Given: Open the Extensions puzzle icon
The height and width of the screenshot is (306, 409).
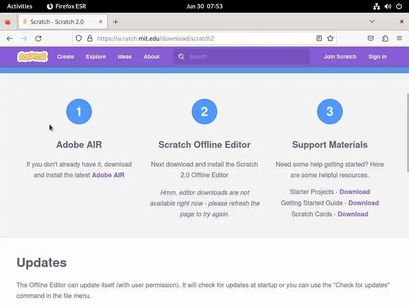Looking at the screenshot, I should [x=385, y=39].
